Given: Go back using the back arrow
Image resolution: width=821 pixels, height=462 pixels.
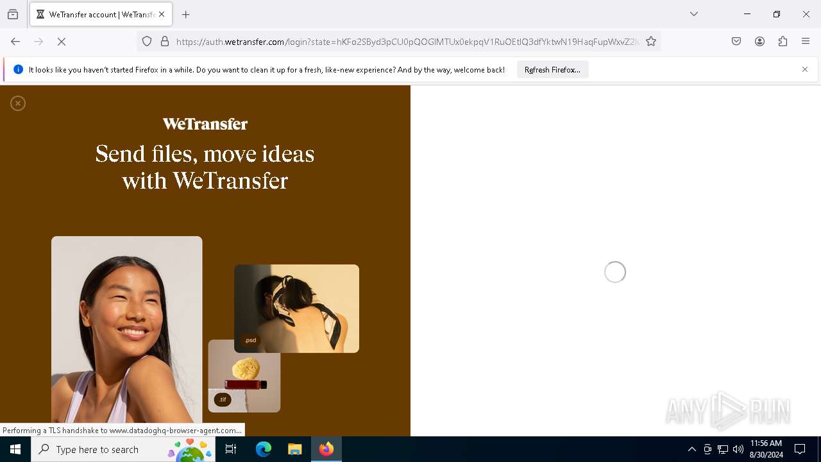Looking at the screenshot, I should (15, 42).
